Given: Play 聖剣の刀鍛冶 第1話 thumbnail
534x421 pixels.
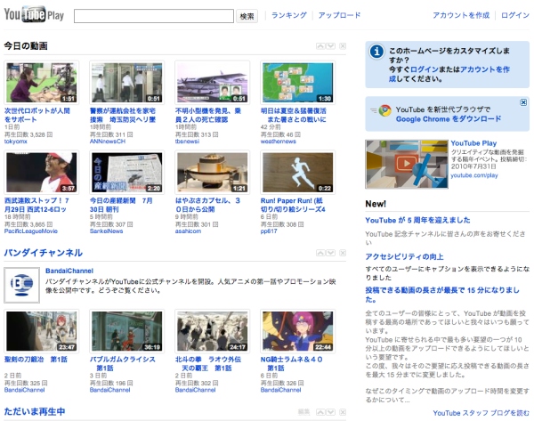Looking at the screenshot, I should (42, 331).
